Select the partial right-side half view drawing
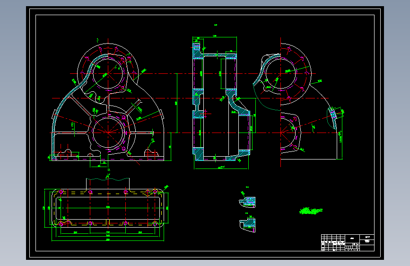 (298, 102)
